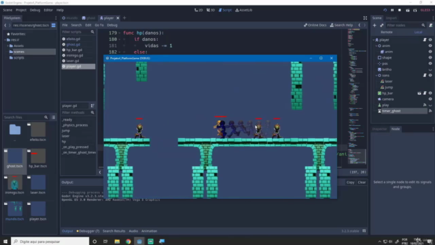
Task: Open script icon on hp_bar node
Action: point(425,93)
